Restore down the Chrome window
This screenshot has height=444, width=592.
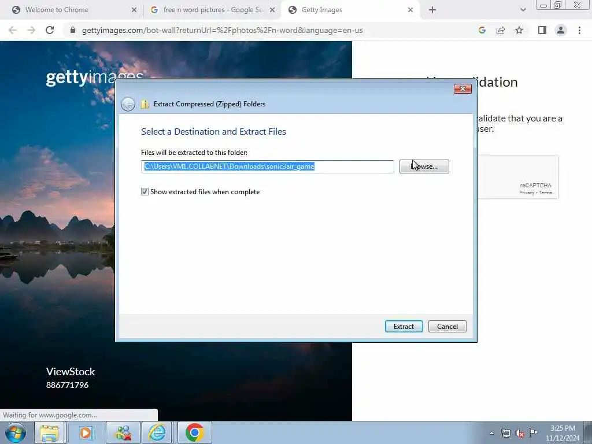(x=557, y=5)
